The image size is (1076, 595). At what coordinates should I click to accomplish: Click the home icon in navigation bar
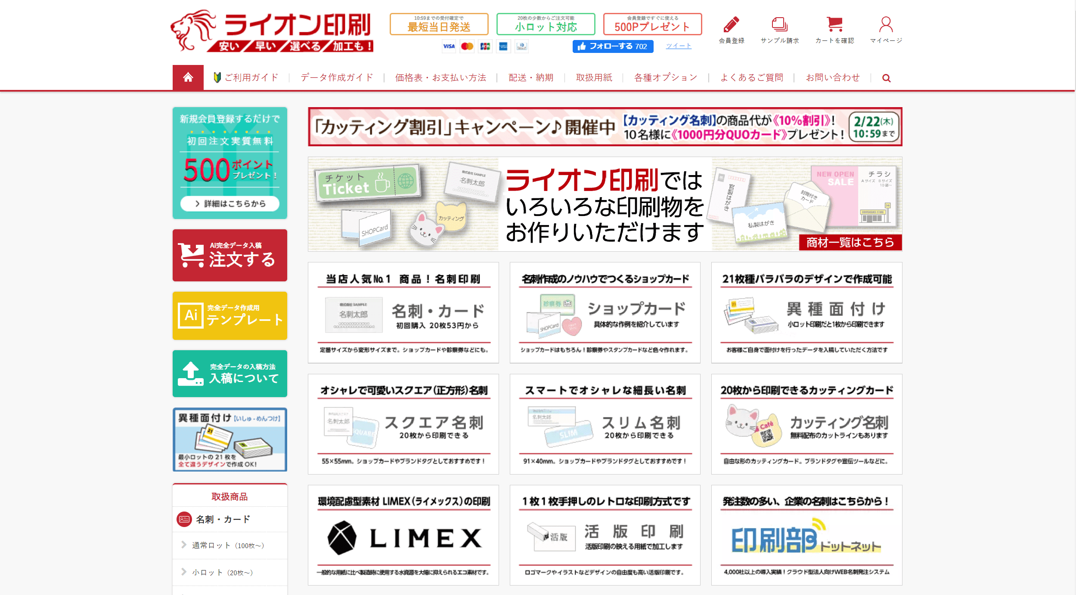click(188, 77)
